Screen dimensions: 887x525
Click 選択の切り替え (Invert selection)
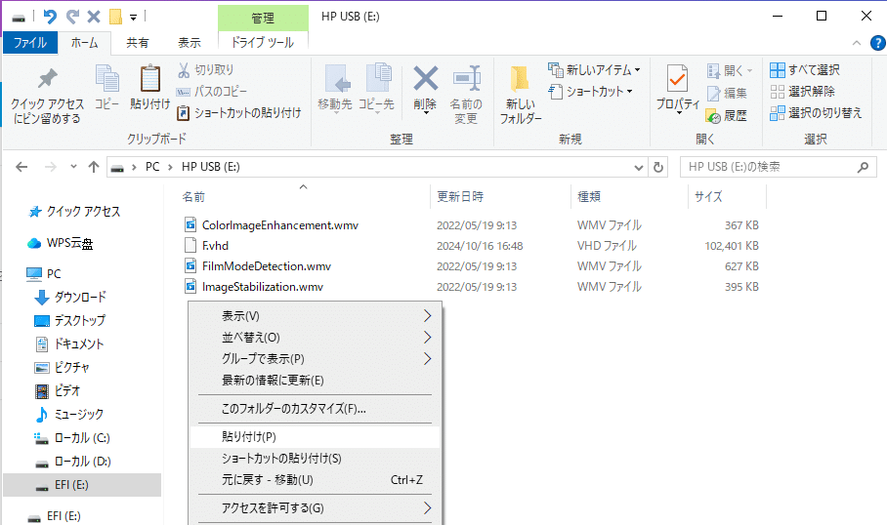(816, 113)
